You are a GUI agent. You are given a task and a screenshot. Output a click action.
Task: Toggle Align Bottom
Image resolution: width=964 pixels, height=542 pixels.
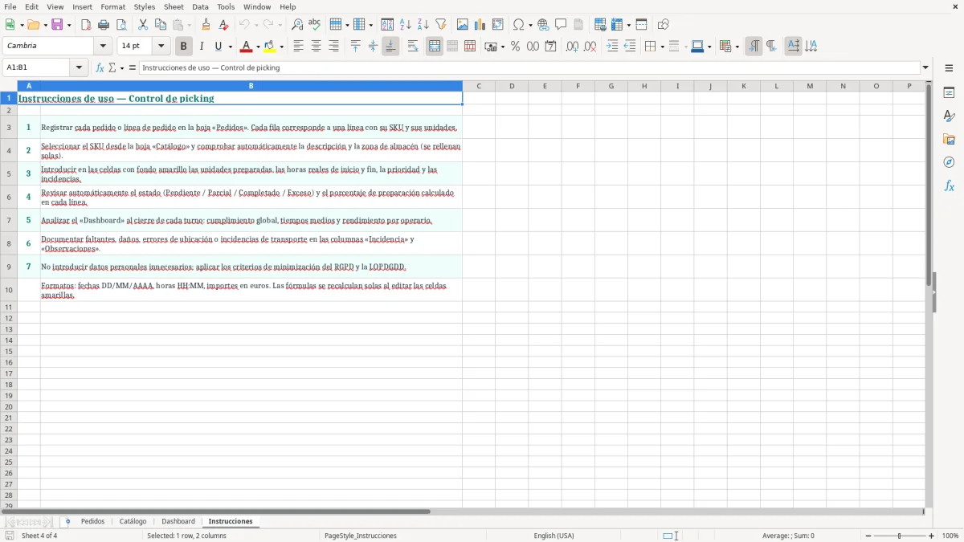pyautogui.click(x=390, y=47)
